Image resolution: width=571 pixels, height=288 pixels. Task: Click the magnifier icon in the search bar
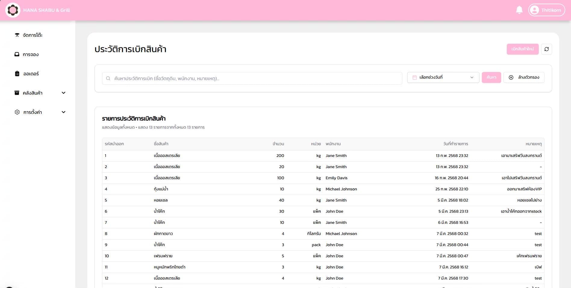coord(108,78)
